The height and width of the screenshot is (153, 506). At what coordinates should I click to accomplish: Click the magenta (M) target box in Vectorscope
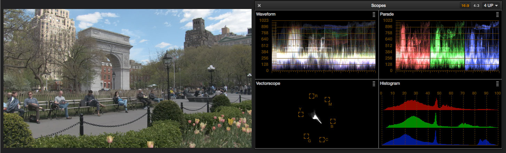[x=327, y=100]
